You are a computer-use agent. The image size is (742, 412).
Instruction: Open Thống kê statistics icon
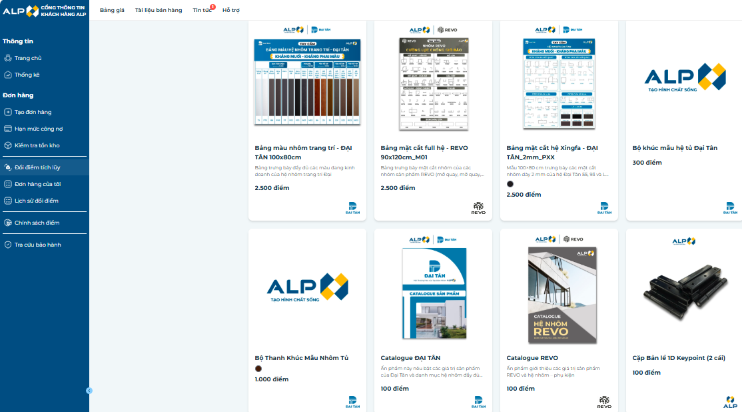(8, 75)
